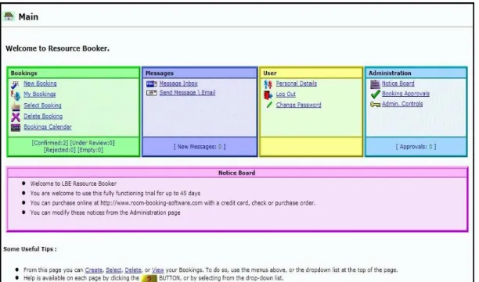Click the pink Notice Board header
The width and height of the screenshot is (479, 282).
point(237,173)
